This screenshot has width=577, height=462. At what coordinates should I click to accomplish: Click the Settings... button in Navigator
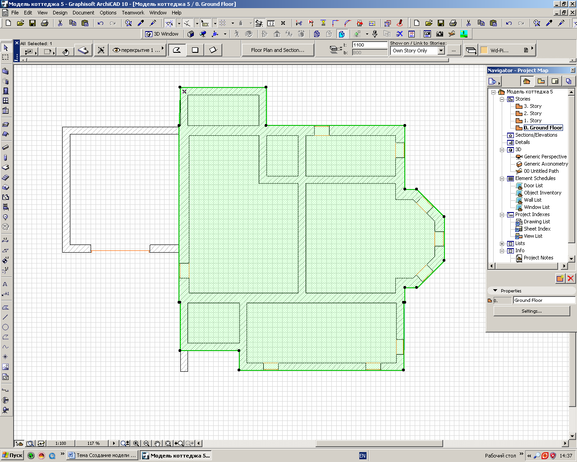click(531, 311)
